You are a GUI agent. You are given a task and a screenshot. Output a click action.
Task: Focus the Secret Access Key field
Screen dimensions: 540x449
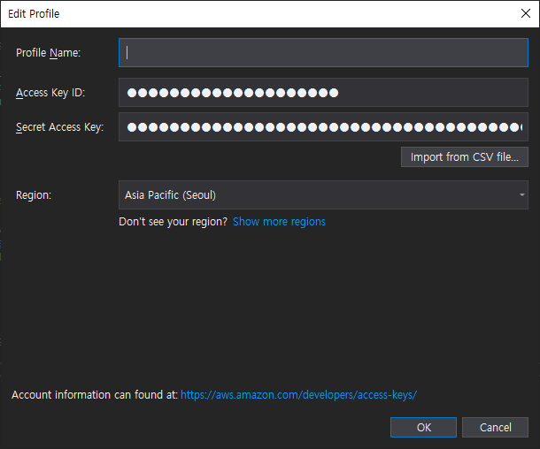pos(323,127)
